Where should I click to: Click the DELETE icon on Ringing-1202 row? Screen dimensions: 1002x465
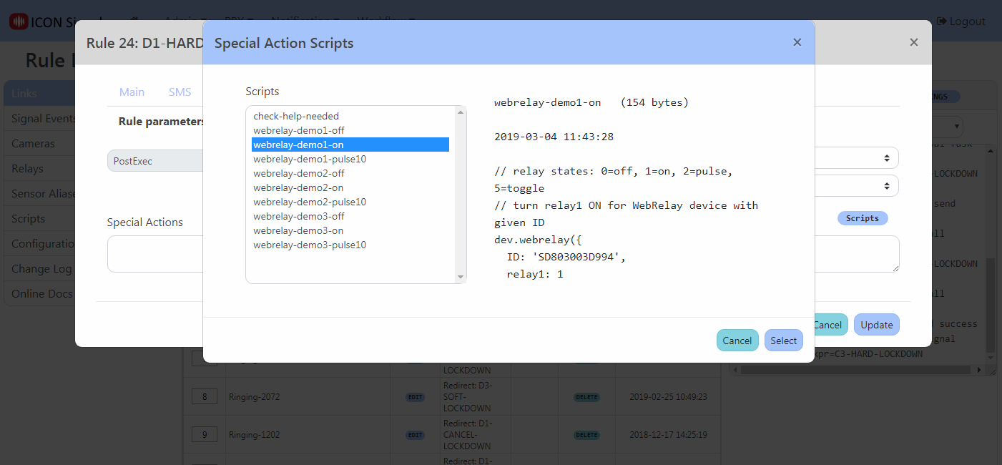(x=586, y=435)
